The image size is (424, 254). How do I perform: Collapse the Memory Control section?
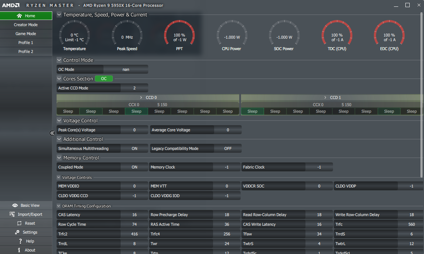point(59,158)
